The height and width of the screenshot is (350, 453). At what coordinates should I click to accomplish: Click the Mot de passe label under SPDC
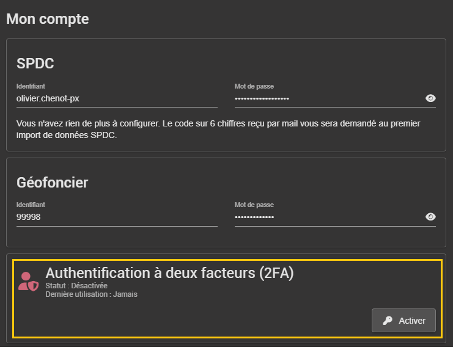[254, 87]
